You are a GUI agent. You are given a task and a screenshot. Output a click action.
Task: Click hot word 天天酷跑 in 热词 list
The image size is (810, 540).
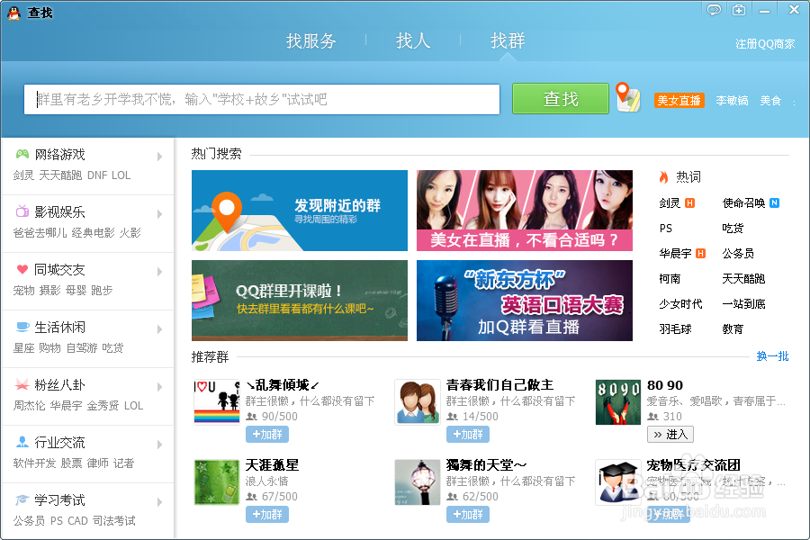click(743, 278)
